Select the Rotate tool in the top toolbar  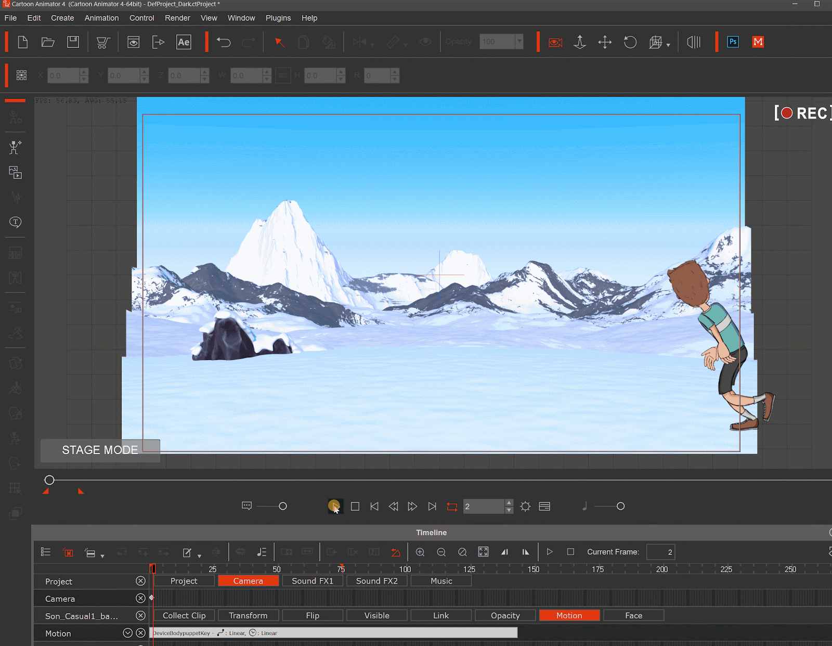630,42
